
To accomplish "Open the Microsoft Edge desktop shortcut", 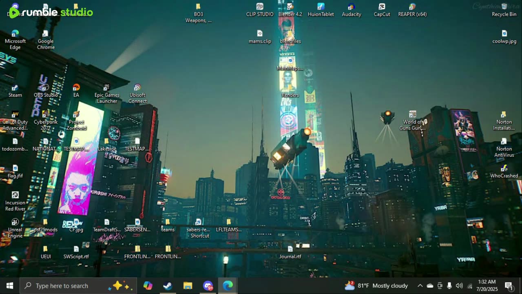I will [x=15, y=40].
